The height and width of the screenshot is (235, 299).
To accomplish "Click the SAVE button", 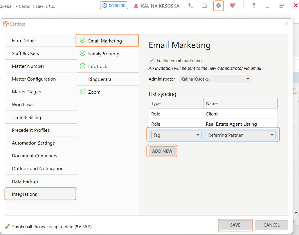I will pos(235,225).
